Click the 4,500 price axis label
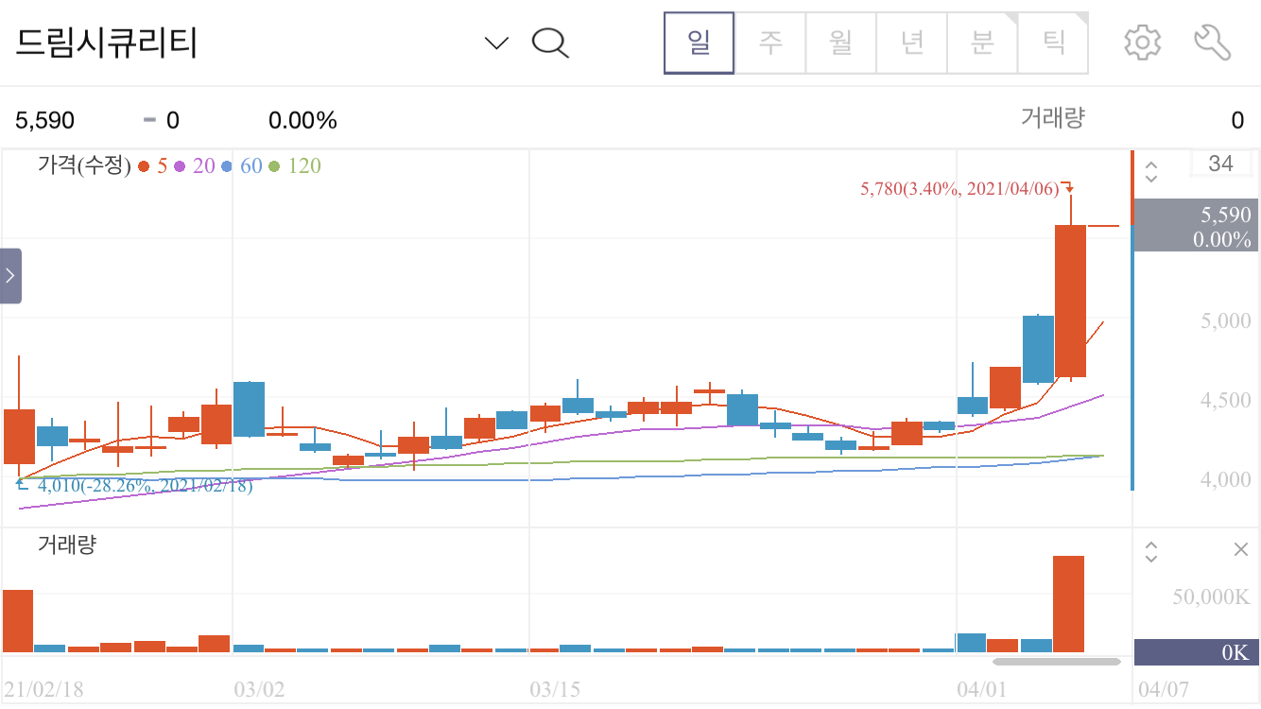Image resolution: width=1261 pixels, height=709 pixels. (1225, 400)
